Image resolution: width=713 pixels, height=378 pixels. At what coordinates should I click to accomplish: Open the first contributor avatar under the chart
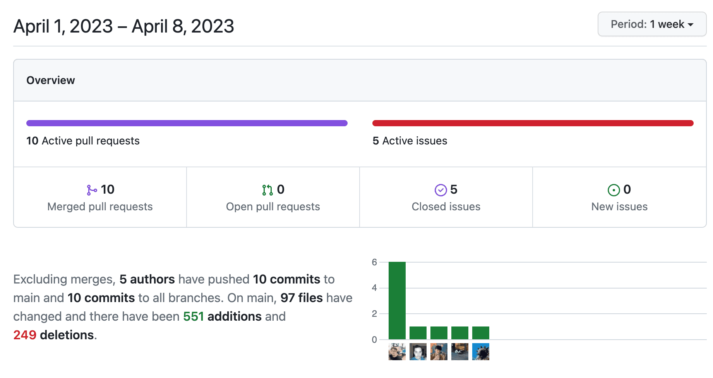tap(397, 352)
